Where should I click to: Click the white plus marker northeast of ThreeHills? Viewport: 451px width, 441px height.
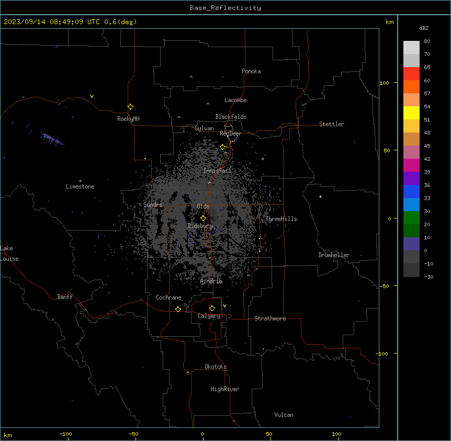(320, 196)
